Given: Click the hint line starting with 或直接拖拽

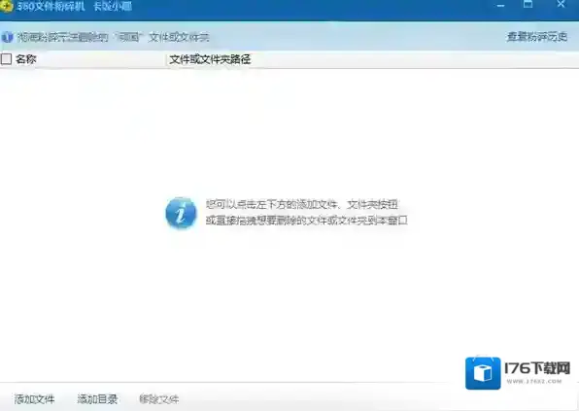Looking at the screenshot, I should pos(306,221).
